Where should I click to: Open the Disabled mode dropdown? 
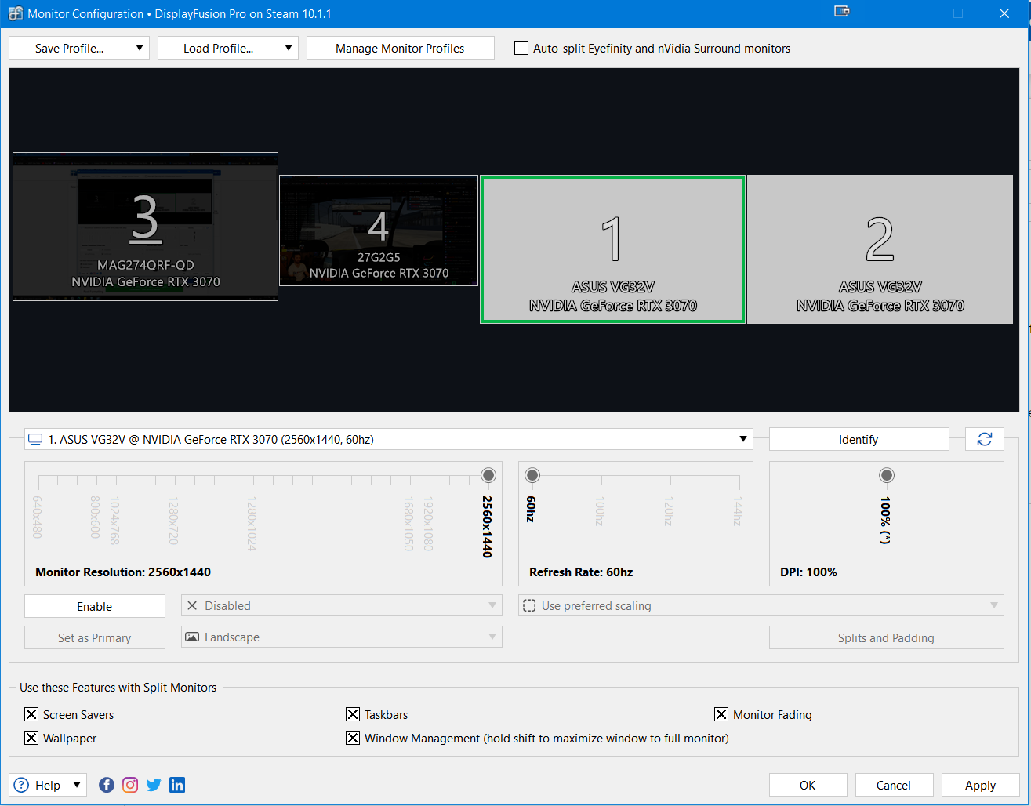pos(342,605)
